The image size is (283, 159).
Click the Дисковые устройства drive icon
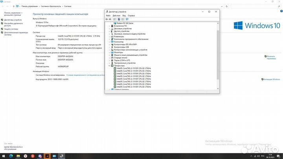112,29
